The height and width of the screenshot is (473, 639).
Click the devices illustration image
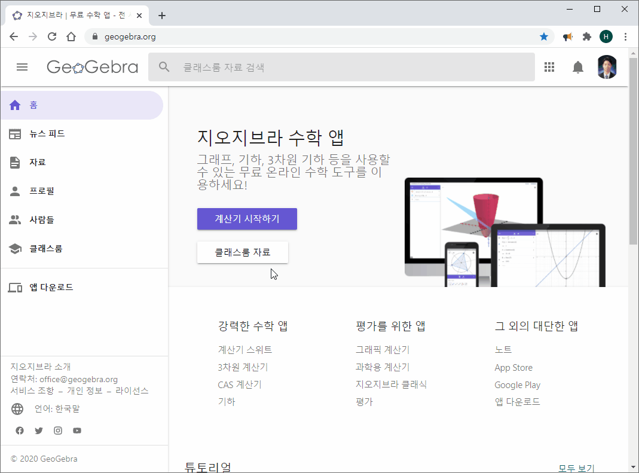pyautogui.click(x=505, y=232)
